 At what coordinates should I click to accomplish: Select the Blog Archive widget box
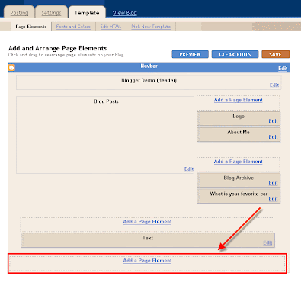(239, 181)
